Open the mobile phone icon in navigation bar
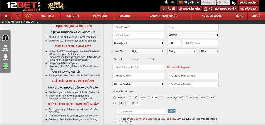265x125 pixels. point(17,16)
